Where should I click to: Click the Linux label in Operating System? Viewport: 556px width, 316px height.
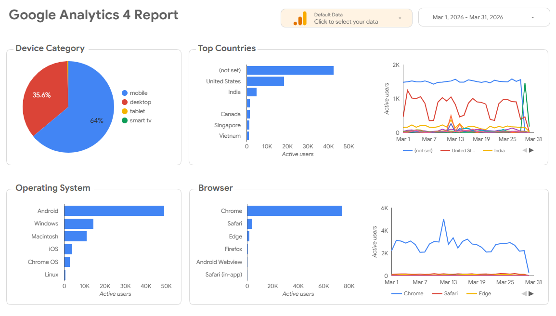52,275
